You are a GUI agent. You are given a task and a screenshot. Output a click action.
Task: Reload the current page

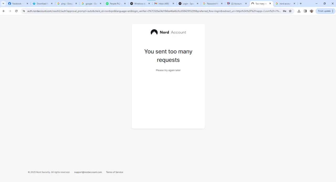[x=16, y=11]
